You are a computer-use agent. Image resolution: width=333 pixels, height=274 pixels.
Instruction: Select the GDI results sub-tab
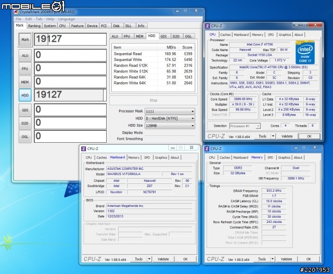(163, 36)
